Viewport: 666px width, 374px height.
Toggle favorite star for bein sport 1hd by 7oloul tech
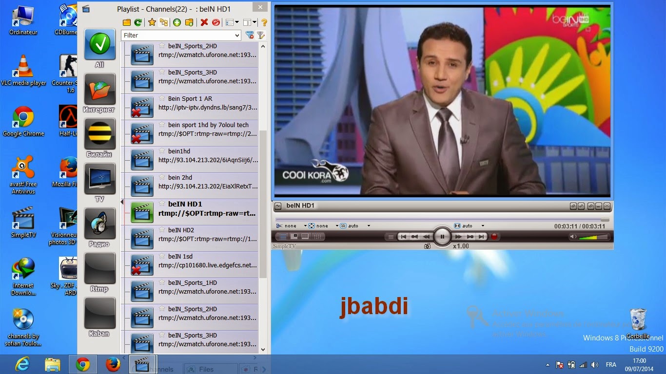point(162,125)
